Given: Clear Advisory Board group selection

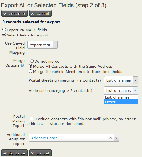Looking at the screenshot, I should [x=110, y=138].
